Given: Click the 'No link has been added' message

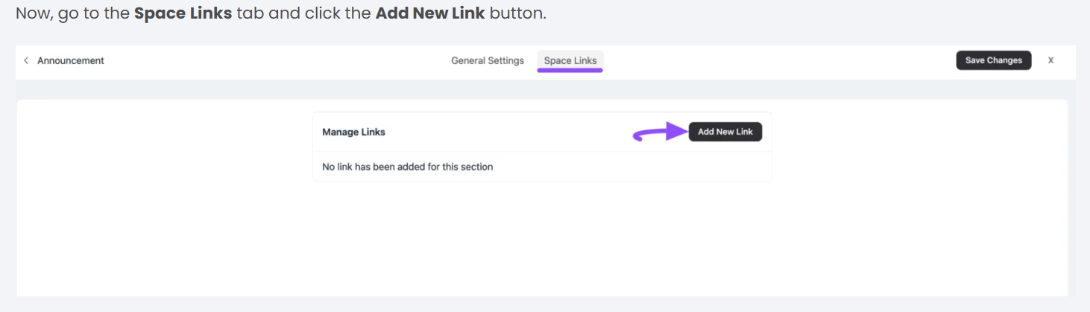Looking at the screenshot, I should pyautogui.click(x=407, y=167).
